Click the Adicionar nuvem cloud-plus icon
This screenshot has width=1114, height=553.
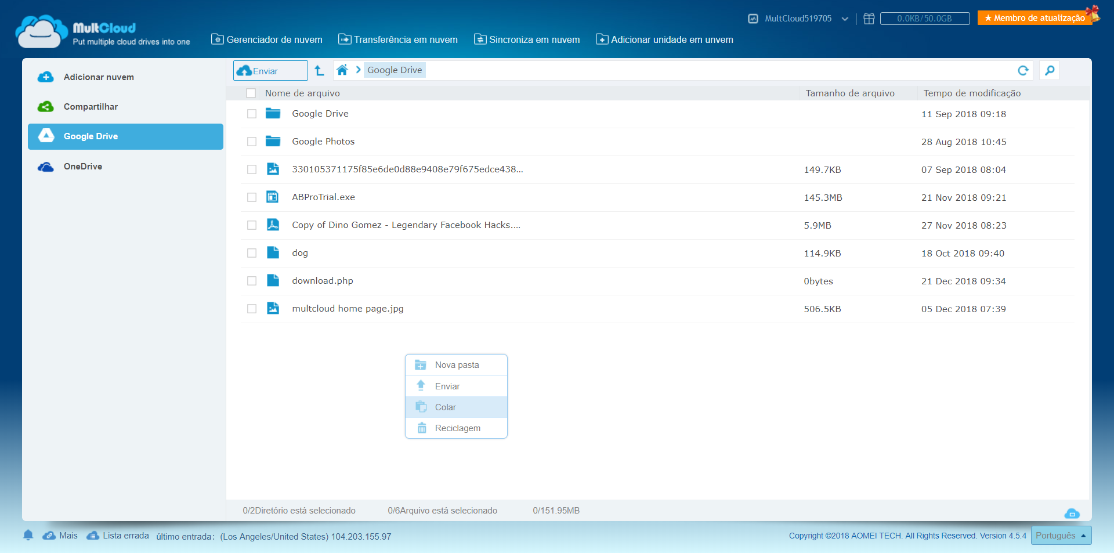[x=46, y=77]
